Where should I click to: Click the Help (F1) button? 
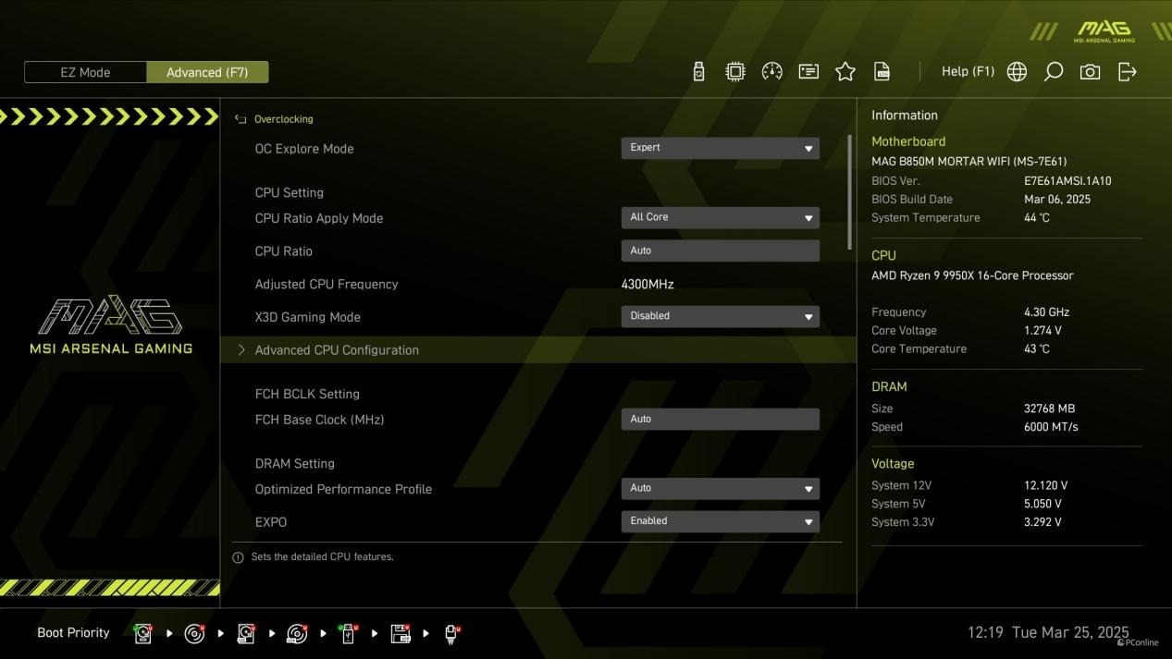pyautogui.click(x=968, y=71)
